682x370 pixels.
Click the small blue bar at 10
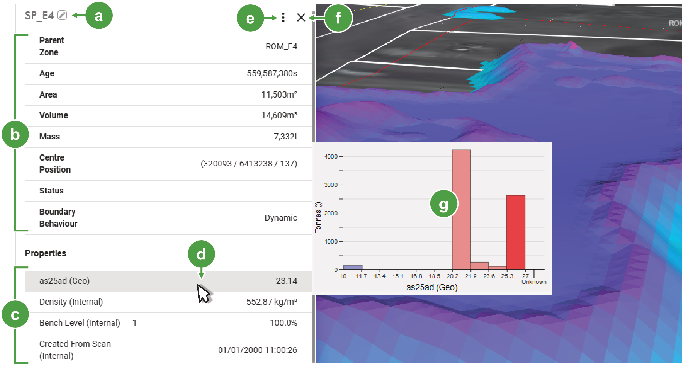353,267
